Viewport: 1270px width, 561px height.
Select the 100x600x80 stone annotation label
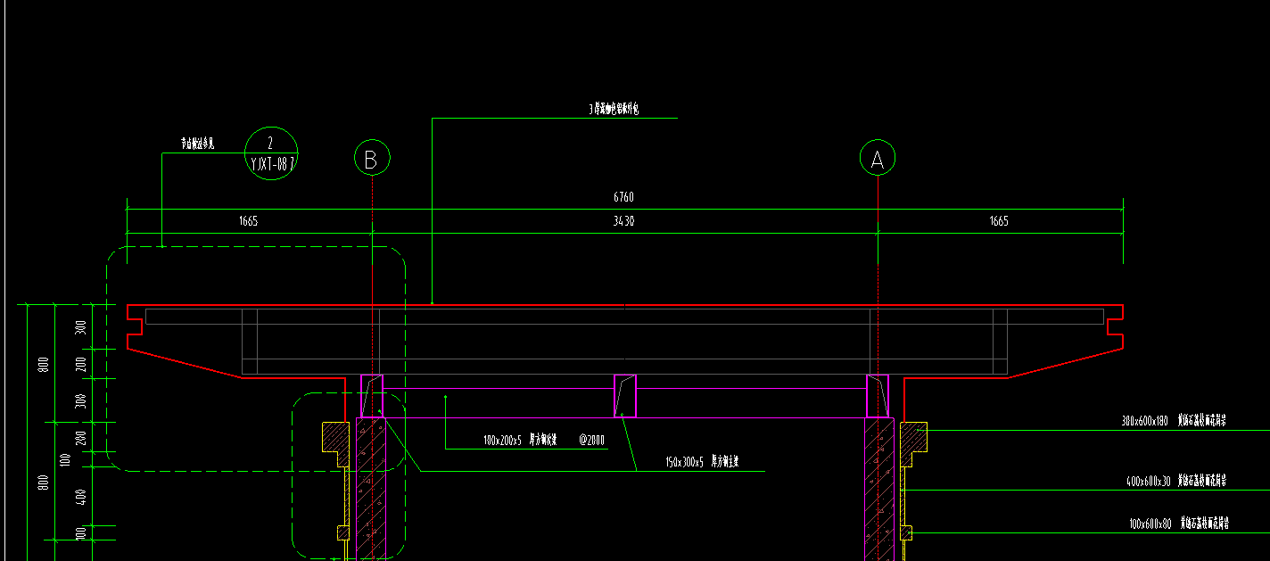click(1178, 524)
